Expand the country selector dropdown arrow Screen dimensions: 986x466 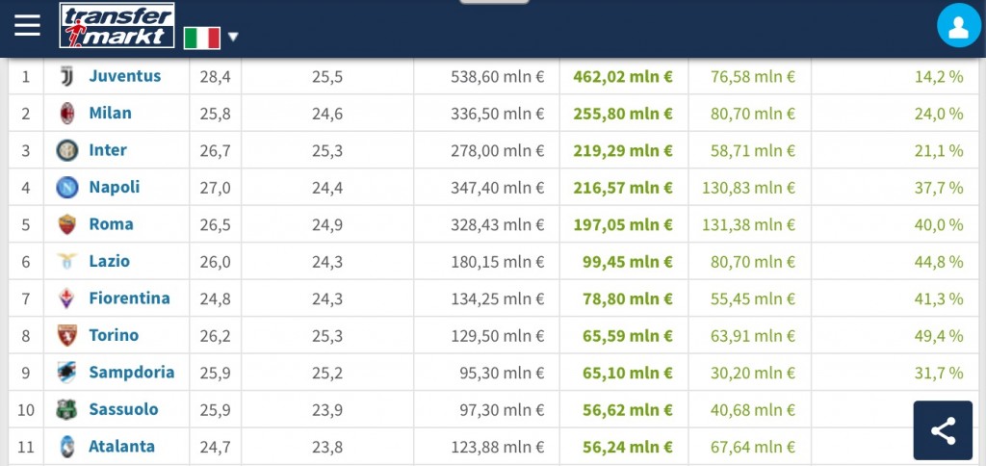pos(233,38)
